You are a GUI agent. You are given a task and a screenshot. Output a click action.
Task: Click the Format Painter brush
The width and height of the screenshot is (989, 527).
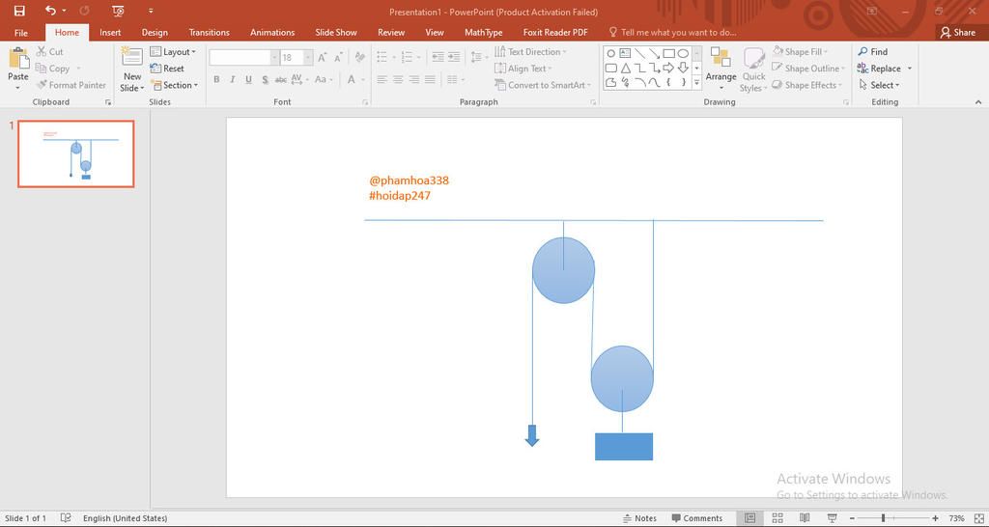[71, 85]
